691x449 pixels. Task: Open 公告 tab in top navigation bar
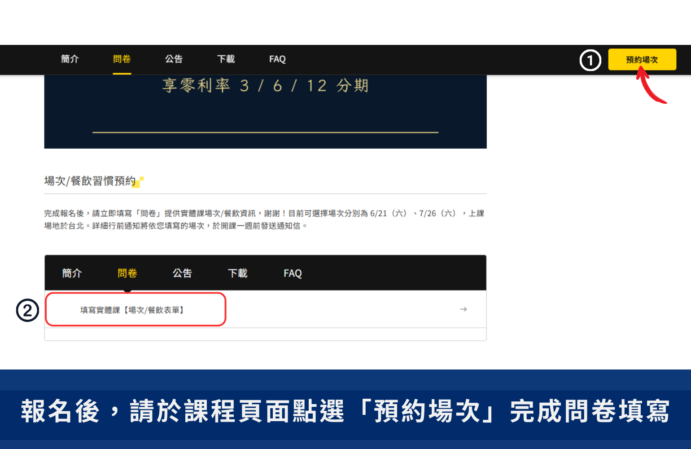point(174,59)
